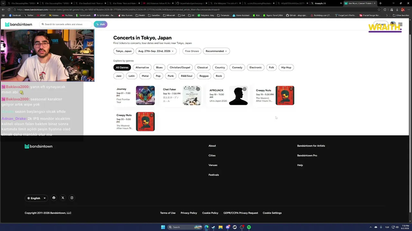
Task: Switch to the X'te Deadlock Intel tab
Action: [91, 3]
